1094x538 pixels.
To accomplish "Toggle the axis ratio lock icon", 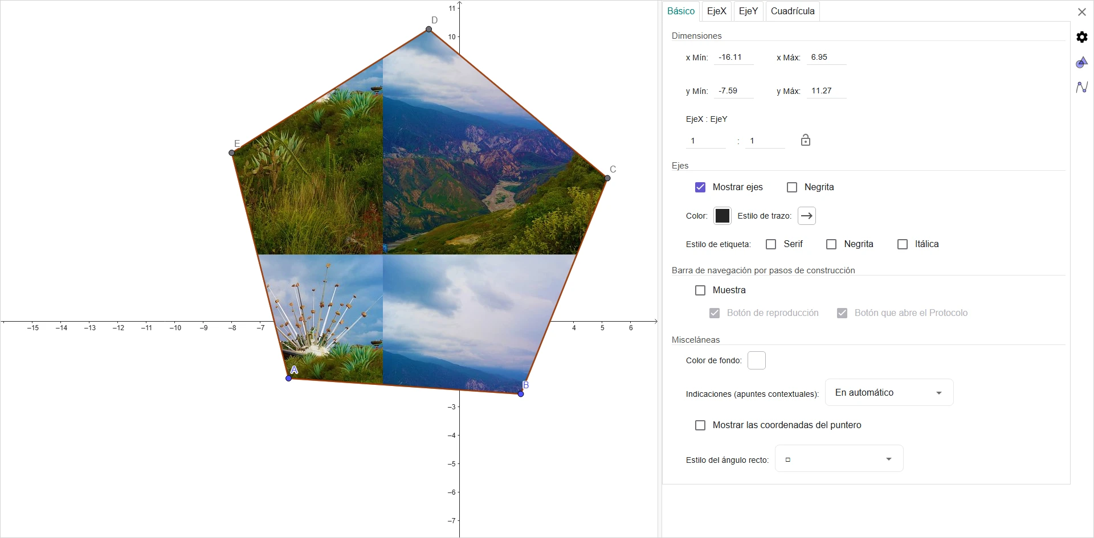I will click(x=805, y=140).
